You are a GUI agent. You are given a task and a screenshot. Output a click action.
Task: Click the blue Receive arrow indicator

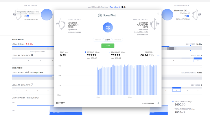85,52
